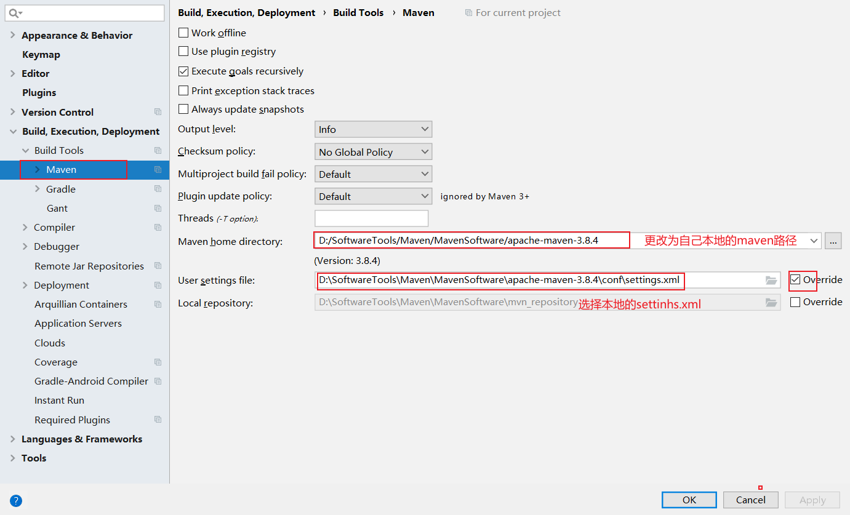Screen dimensions: 850x515
Task: Expand the Tools section arrow
Action: pos(13,458)
